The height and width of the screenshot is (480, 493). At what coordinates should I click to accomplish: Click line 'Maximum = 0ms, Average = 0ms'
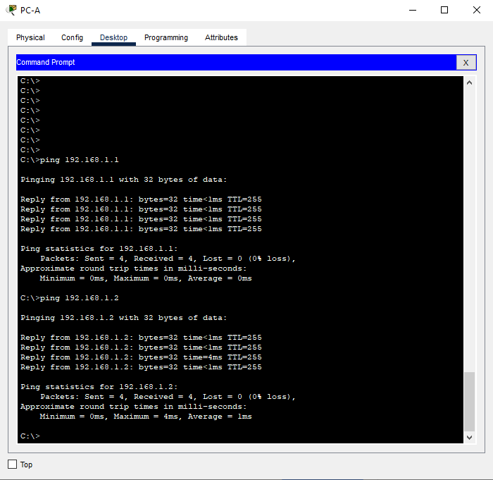(x=146, y=278)
